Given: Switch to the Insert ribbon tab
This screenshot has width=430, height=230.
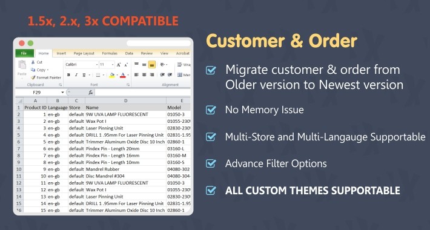Looking at the screenshot, I should tap(61, 53).
